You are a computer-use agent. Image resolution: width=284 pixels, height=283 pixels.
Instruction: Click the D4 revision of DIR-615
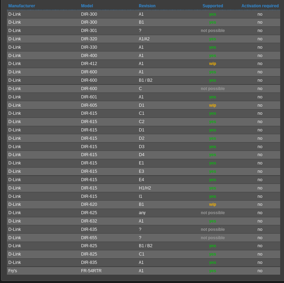(x=141, y=155)
